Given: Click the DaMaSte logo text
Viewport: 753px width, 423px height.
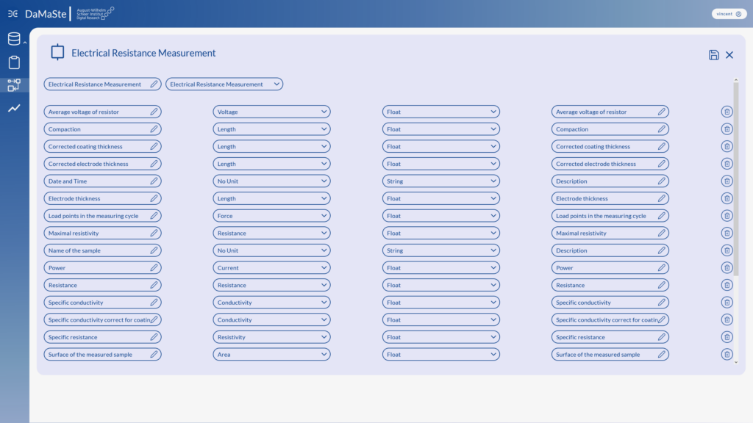Looking at the screenshot, I should 46,14.
